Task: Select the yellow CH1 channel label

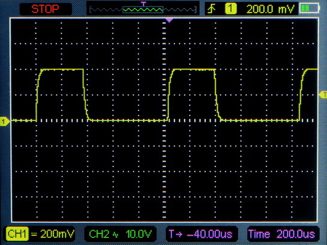Action: pos(17,234)
